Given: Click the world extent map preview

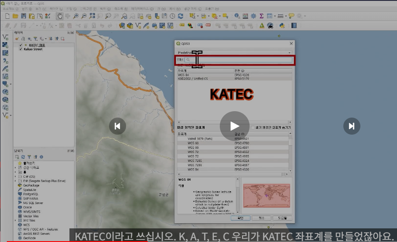Looking at the screenshot, I should point(267,196).
